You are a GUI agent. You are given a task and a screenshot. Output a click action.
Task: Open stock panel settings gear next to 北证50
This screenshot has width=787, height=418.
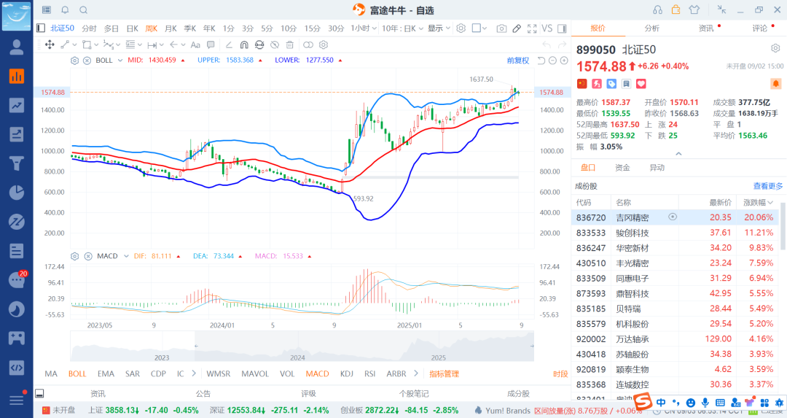pyautogui.click(x=775, y=48)
